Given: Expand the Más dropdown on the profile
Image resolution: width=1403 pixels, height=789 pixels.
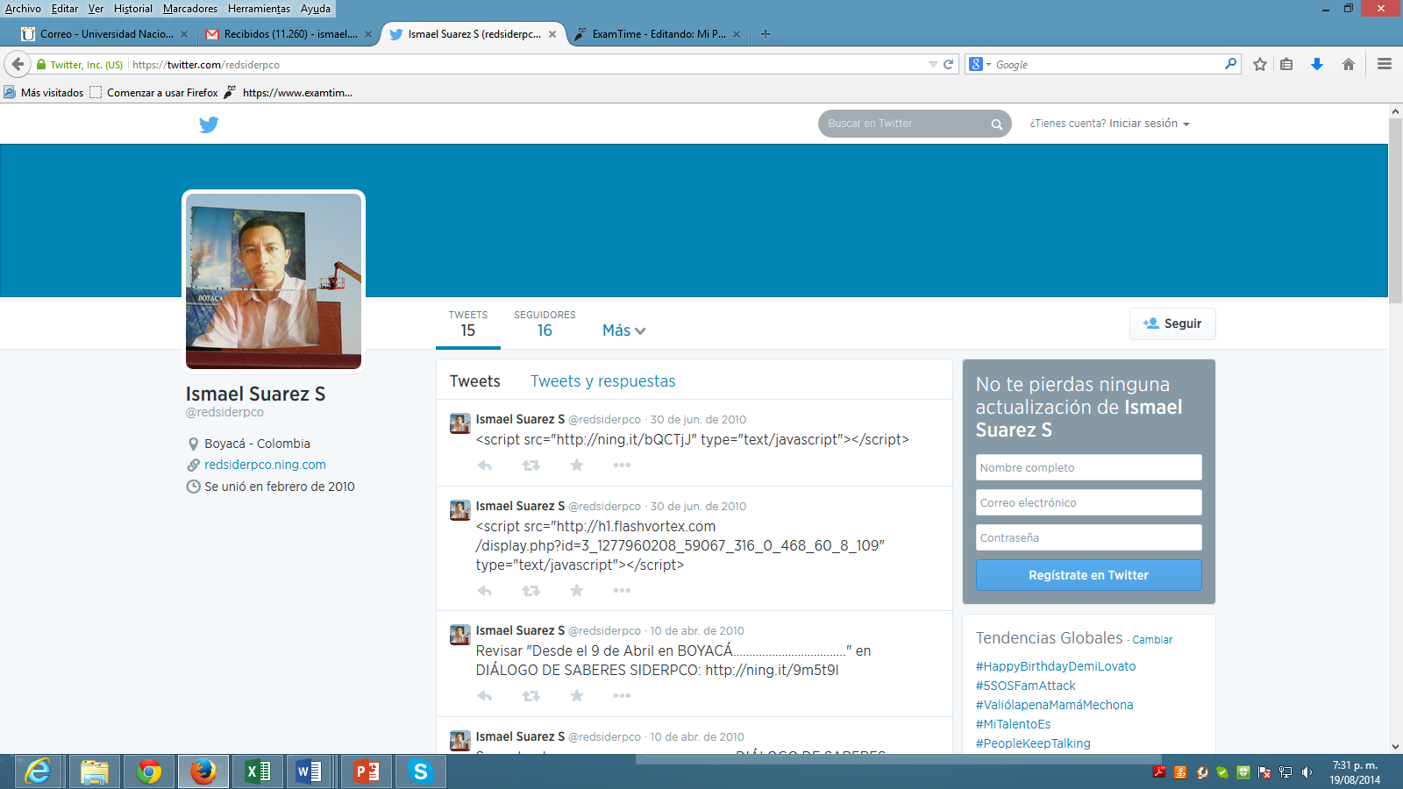Looking at the screenshot, I should (x=623, y=331).
